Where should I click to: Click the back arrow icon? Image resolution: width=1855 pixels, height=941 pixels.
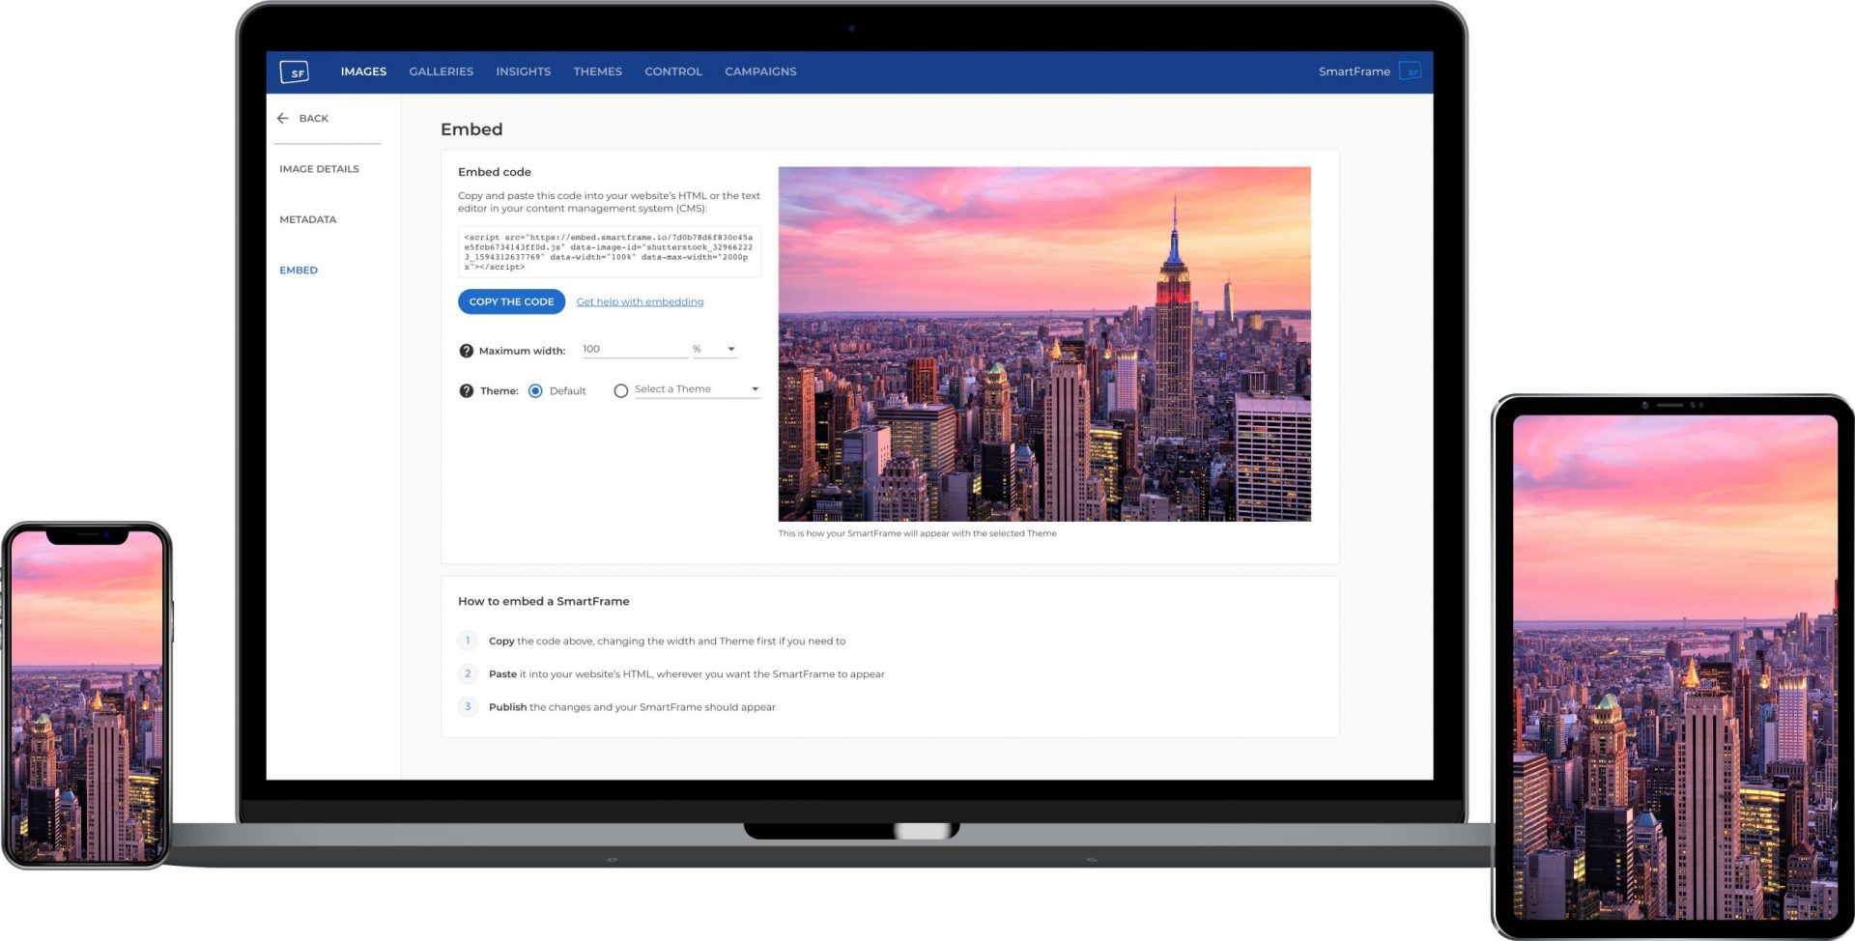pyautogui.click(x=283, y=118)
